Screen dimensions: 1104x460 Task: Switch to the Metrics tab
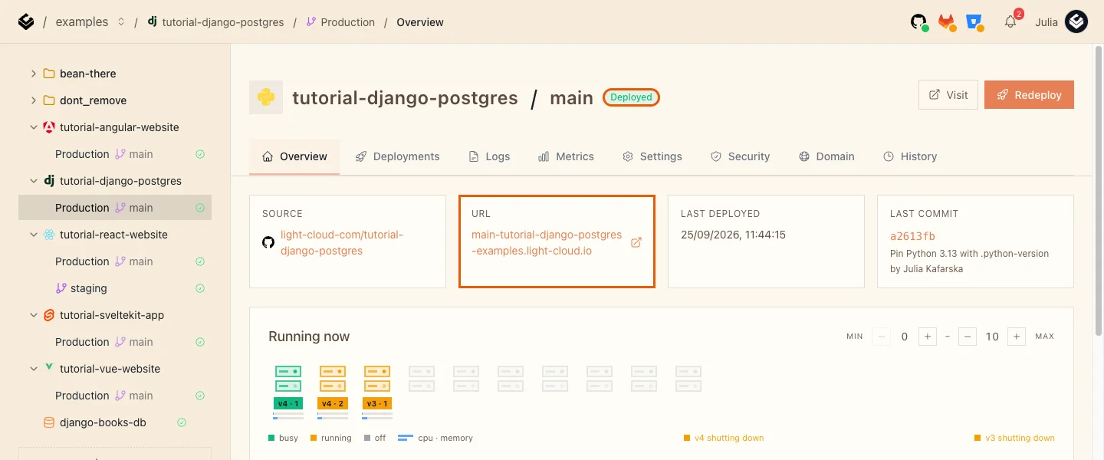566,156
